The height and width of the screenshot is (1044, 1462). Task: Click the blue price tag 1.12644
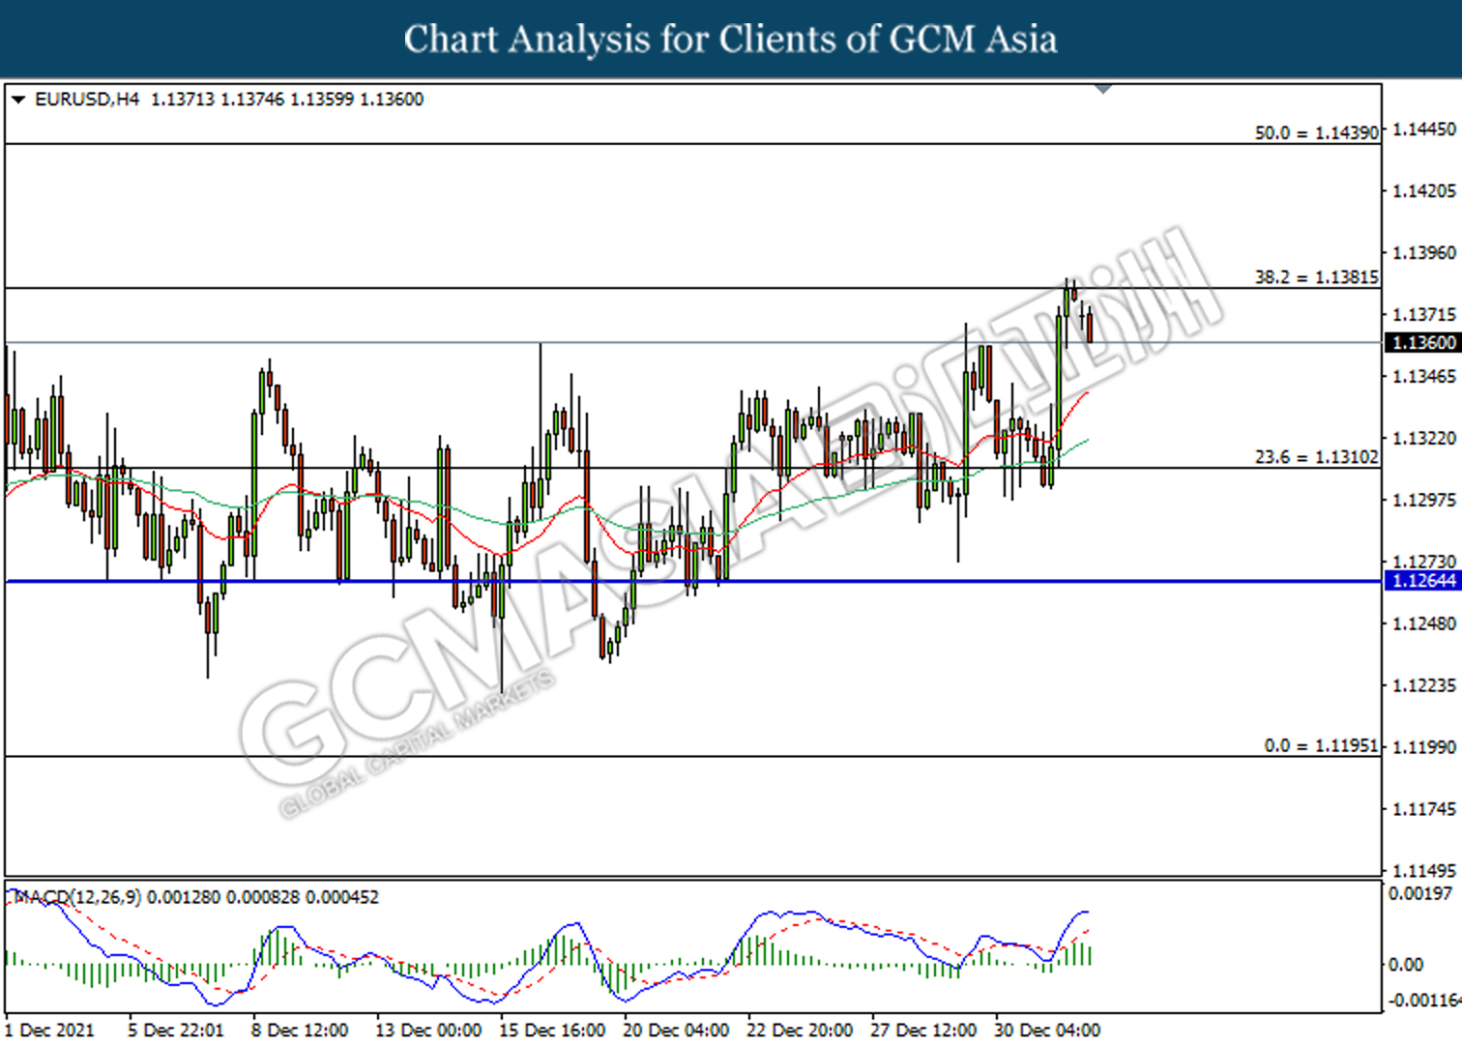pyautogui.click(x=1422, y=580)
